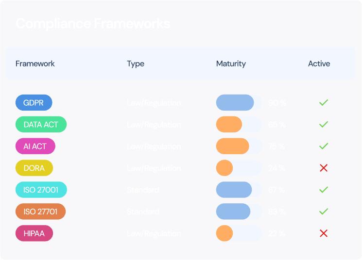Open the ISO 27001 framework badge
Screen dimensions: 362x260
pos(41,190)
